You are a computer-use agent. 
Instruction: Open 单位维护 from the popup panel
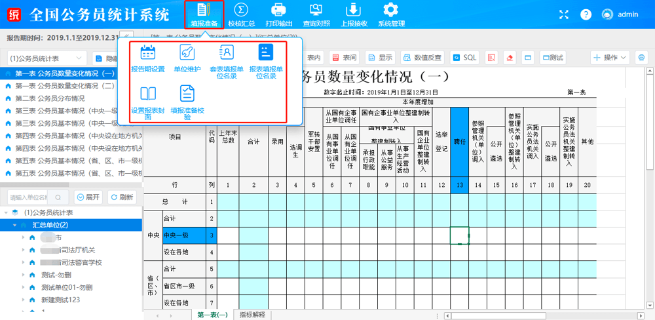187,58
